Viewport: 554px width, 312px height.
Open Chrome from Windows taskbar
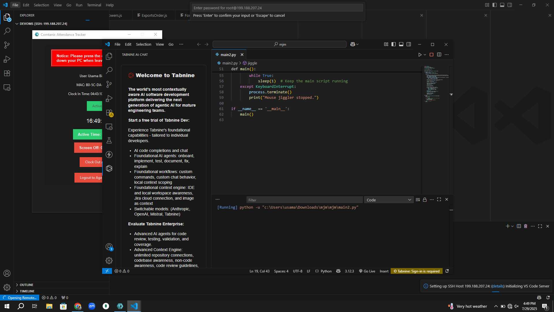coord(78,306)
